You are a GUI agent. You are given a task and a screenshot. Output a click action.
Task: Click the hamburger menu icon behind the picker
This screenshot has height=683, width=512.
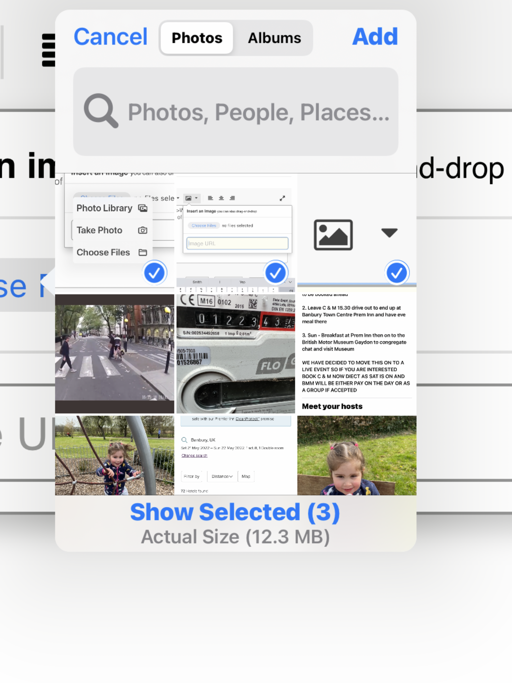pos(48,50)
